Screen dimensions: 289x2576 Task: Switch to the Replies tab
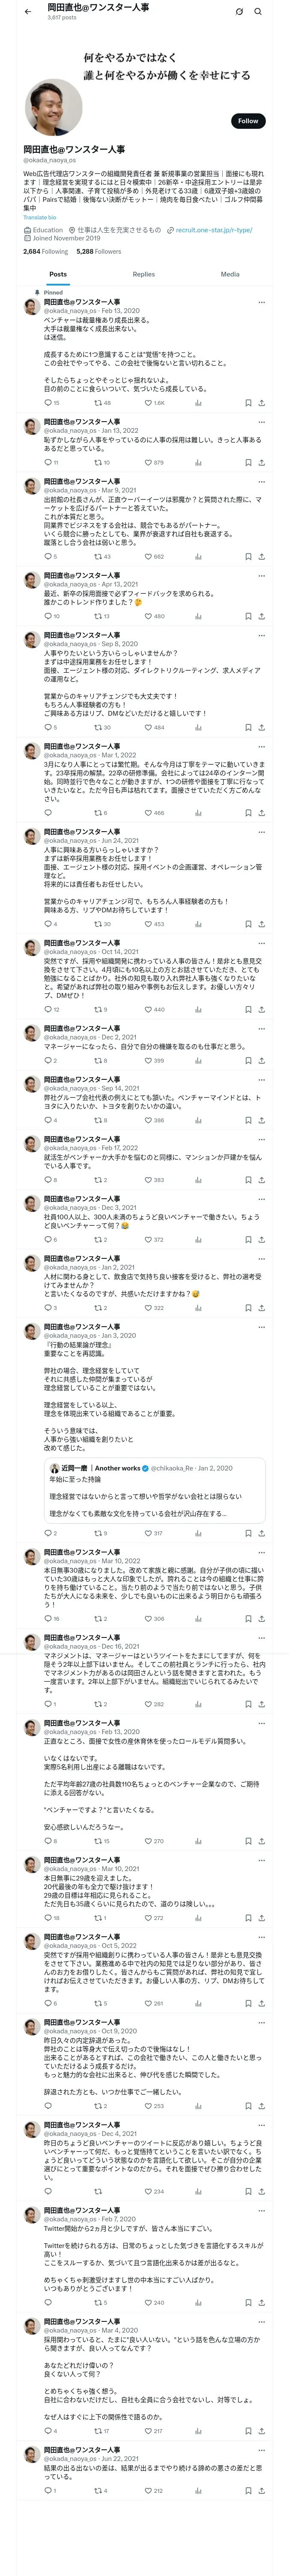pos(143,274)
